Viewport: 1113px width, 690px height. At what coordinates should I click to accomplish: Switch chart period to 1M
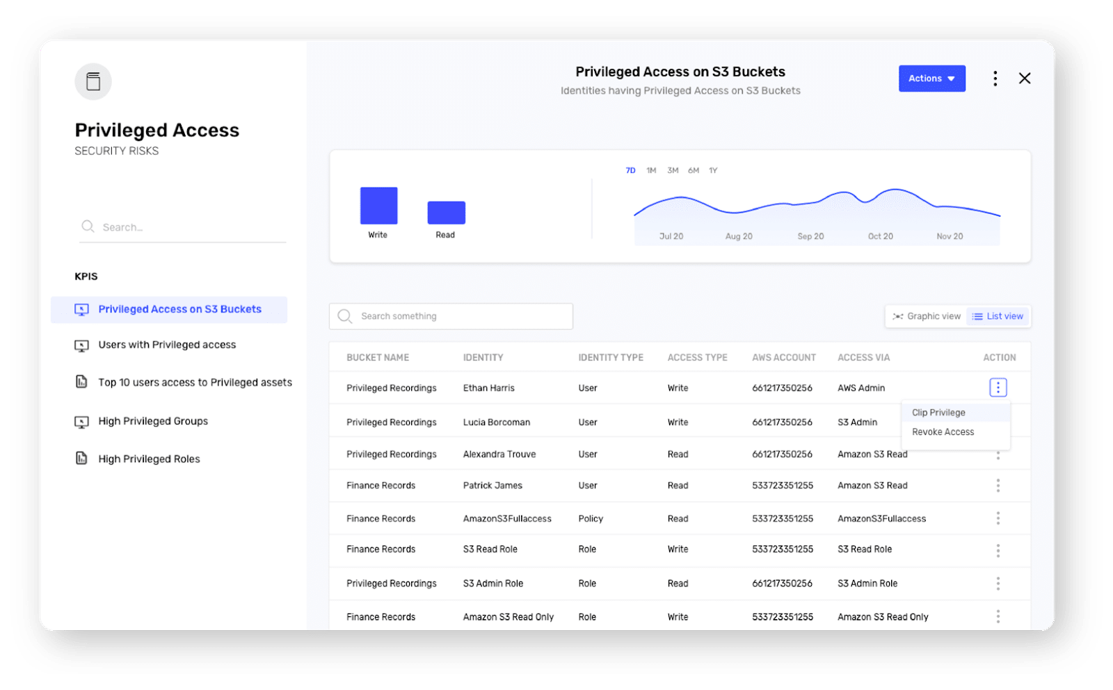(651, 170)
